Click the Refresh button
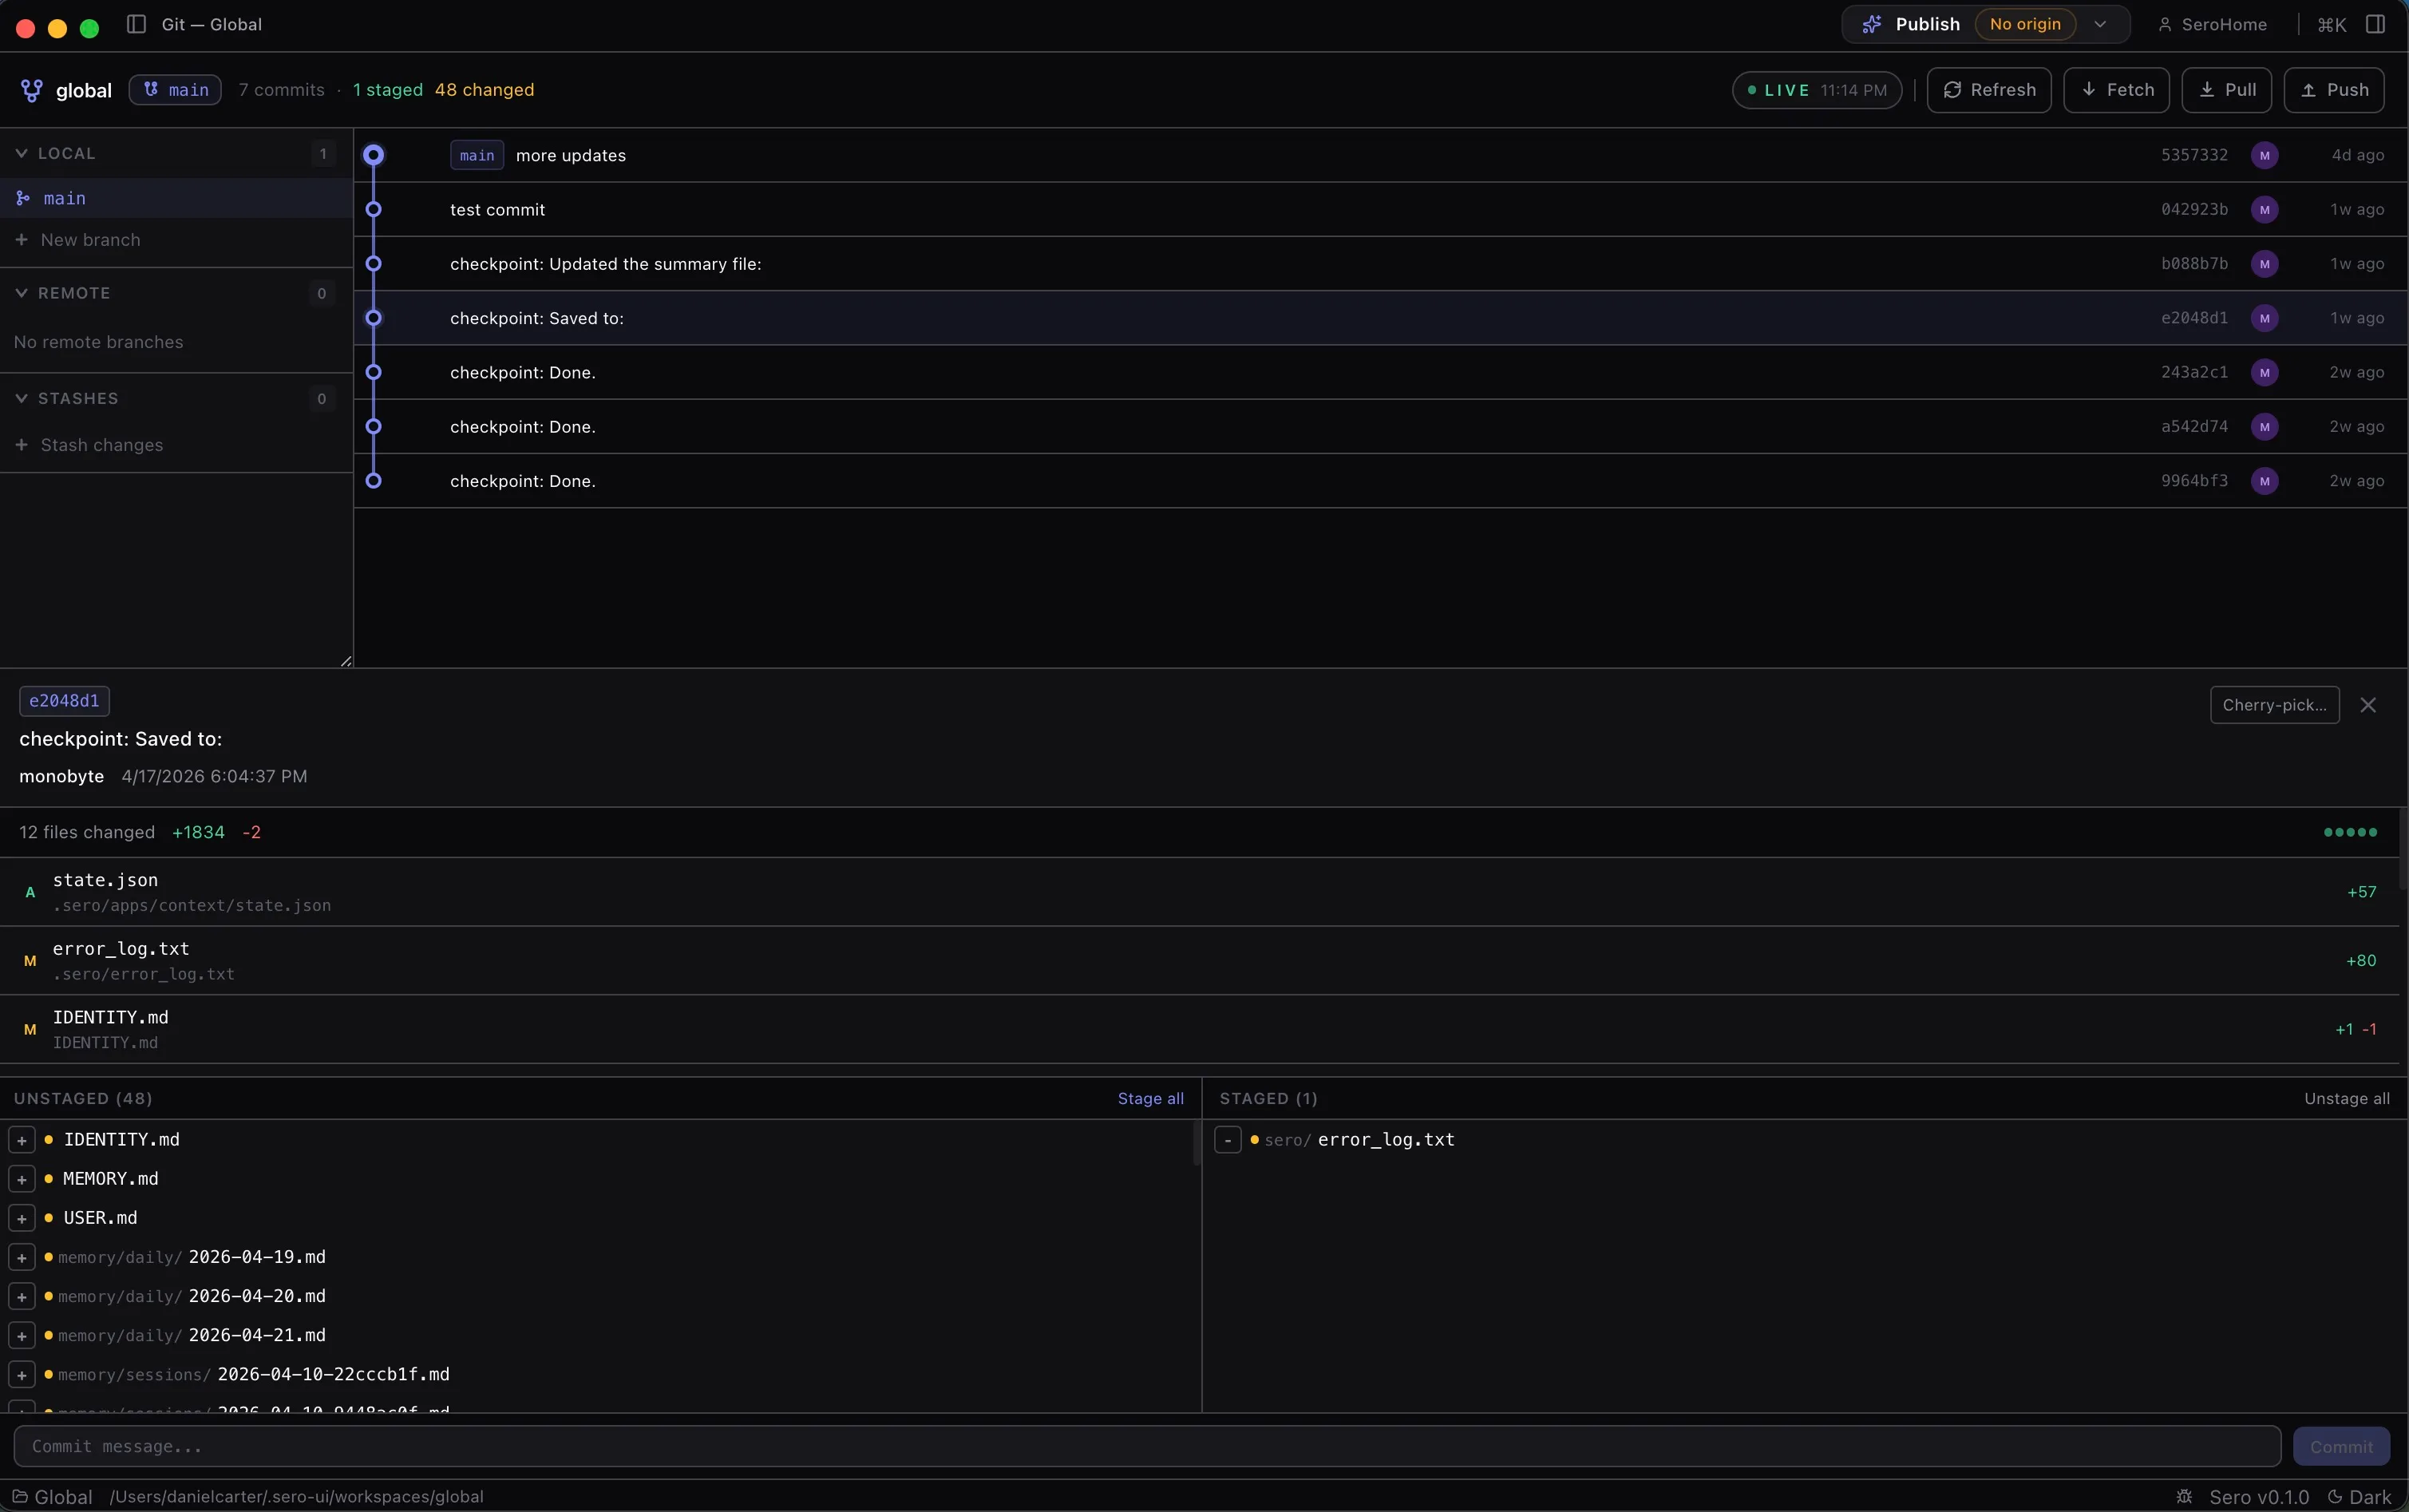 tap(1988, 90)
